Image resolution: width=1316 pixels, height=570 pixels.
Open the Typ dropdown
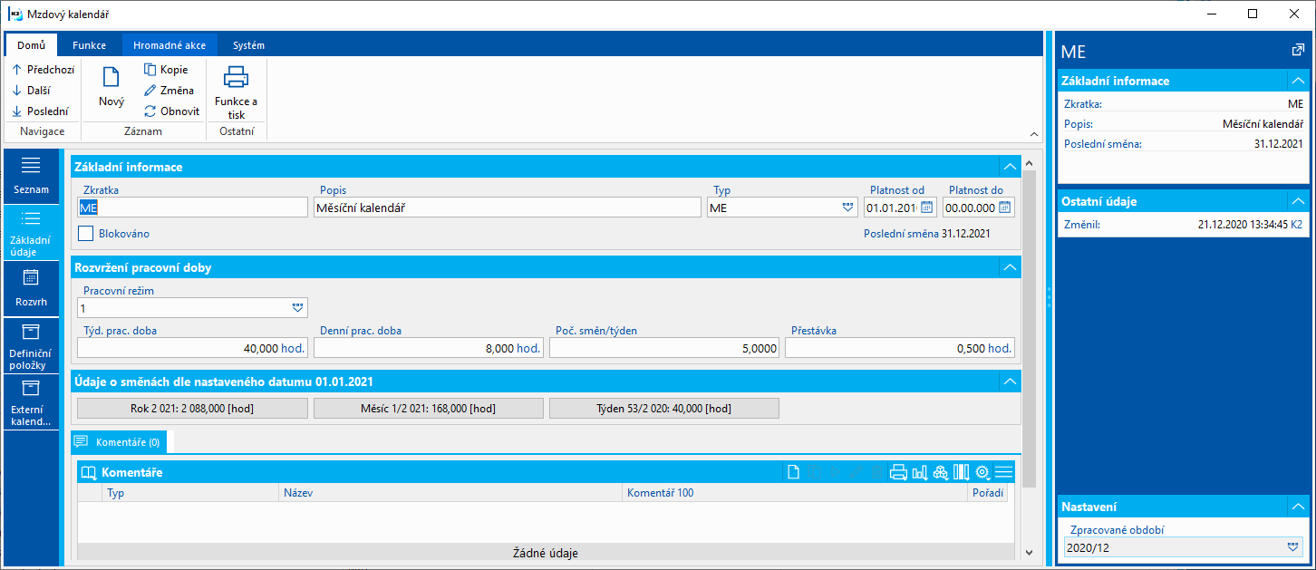tap(847, 208)
